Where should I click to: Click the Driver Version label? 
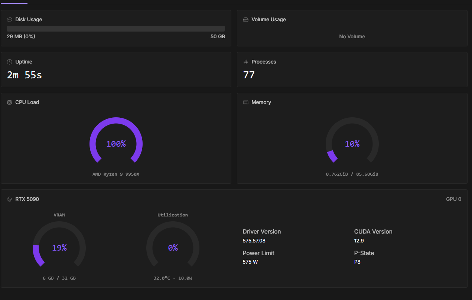262,232
